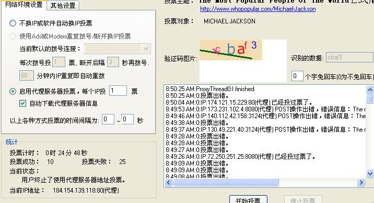Viewport: 374px width, 203px height.
Task: Click the captcha image
Action: click(231, 50)
